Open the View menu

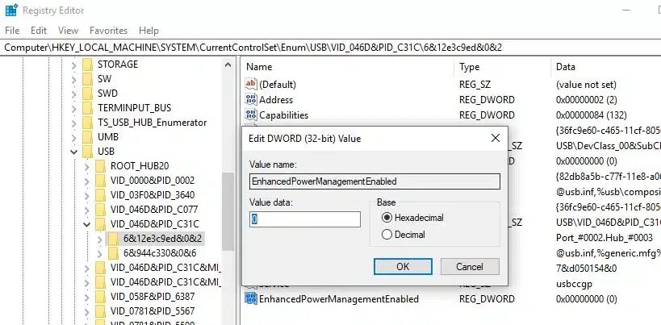pos(68,31)
